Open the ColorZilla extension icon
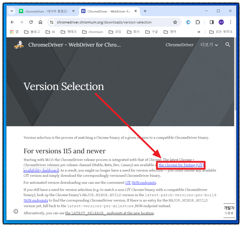The image size is (242, 227). [188, 22]
